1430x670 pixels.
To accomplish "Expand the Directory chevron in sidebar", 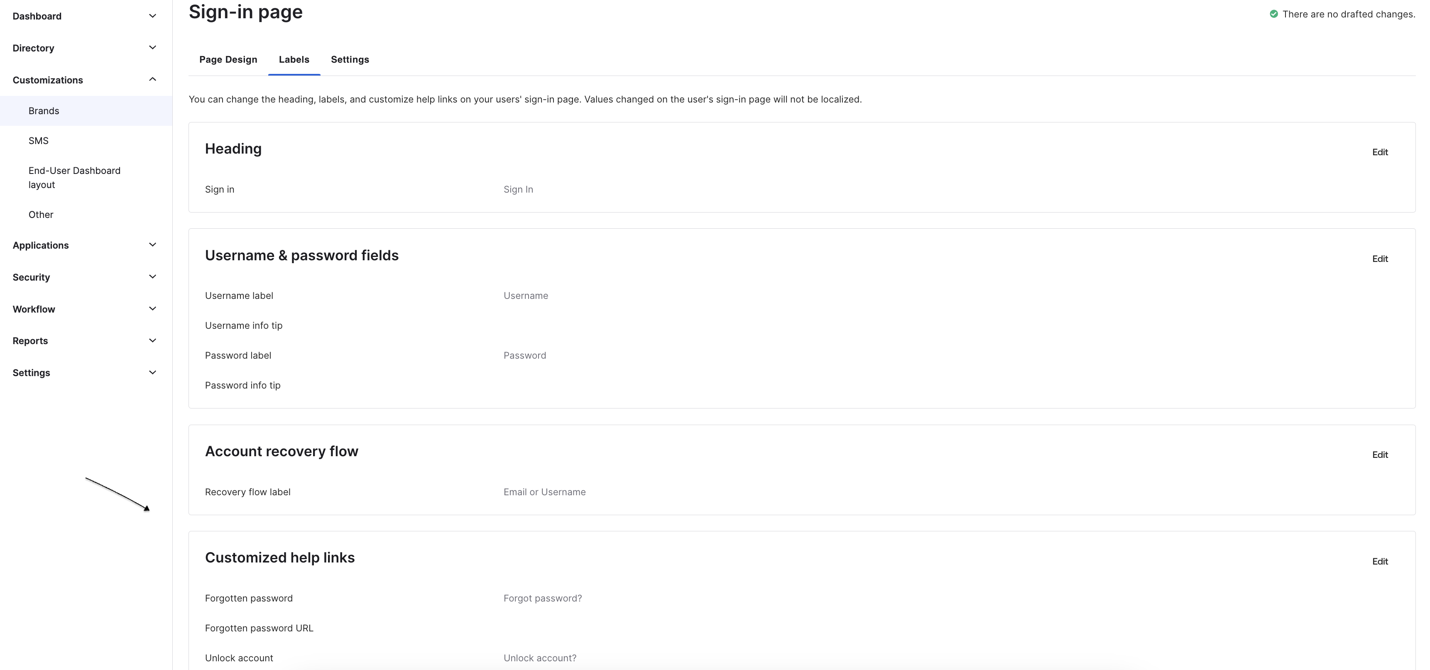I will coord(152,48).
